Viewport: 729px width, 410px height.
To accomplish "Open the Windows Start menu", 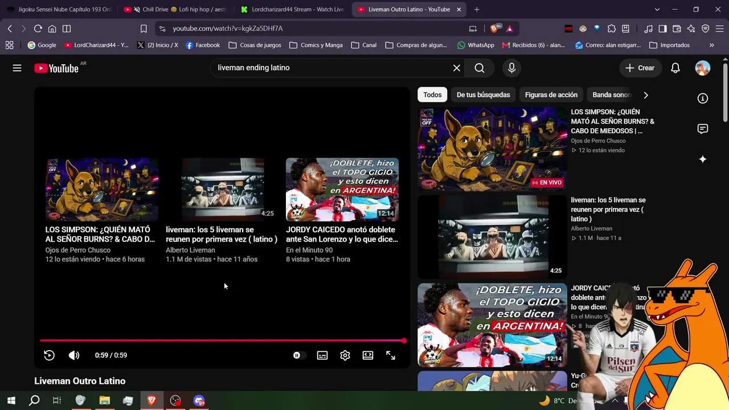I will point(11,400).
